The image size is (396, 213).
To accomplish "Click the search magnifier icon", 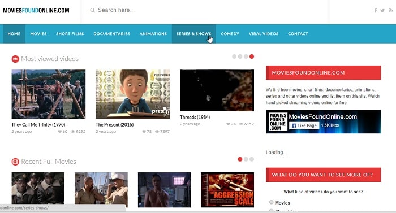I will [92, 10].
